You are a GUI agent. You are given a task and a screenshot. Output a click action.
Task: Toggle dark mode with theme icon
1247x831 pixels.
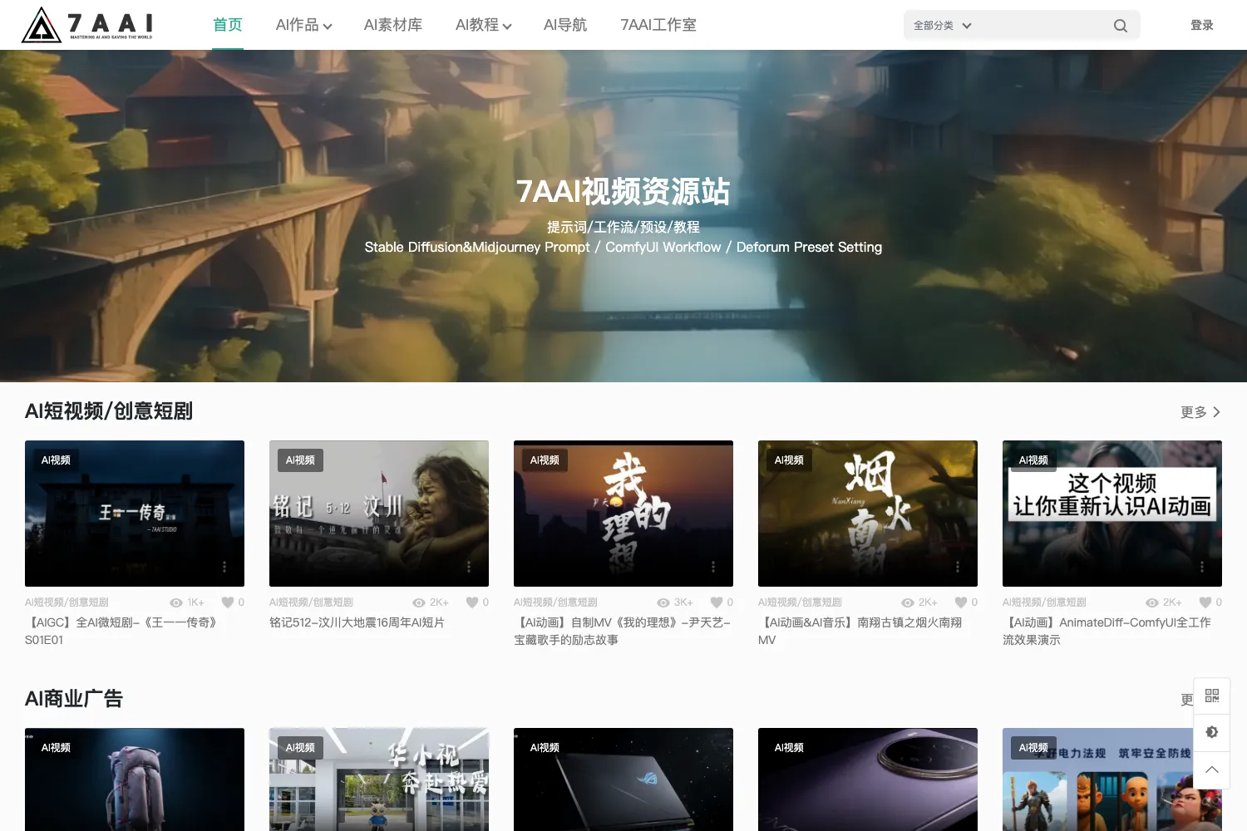point(1212,732)
